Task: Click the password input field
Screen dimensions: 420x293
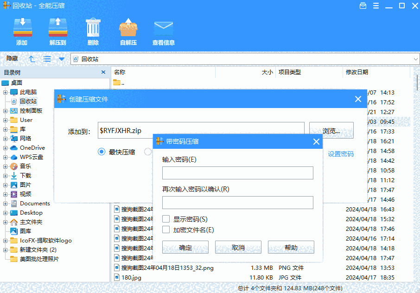Action: pyautogui.click(x=237, y=173)
